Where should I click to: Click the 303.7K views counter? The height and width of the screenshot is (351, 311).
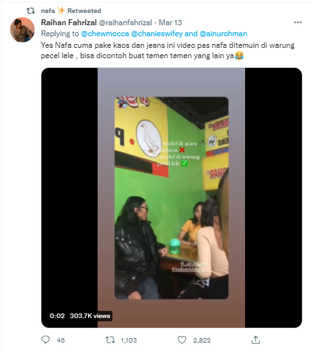pyautogui.click(x=90, y=316)
